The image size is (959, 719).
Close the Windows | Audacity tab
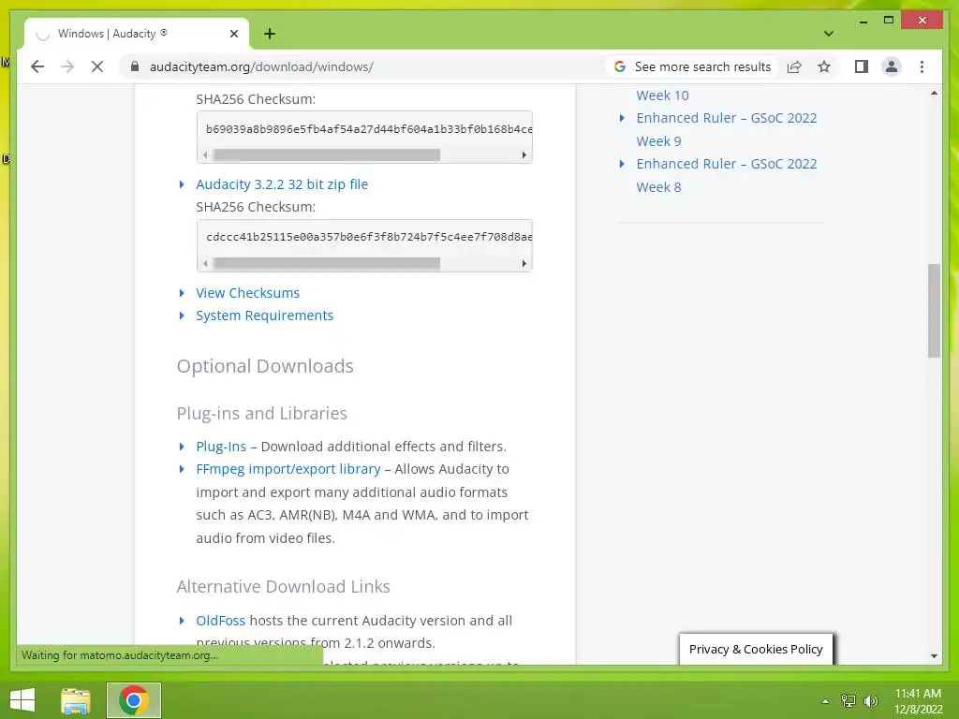coord(233,34)
